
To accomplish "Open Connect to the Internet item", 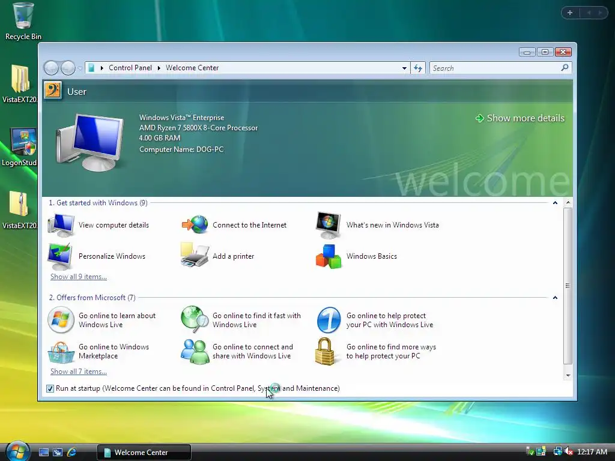I will coord(234,225).
